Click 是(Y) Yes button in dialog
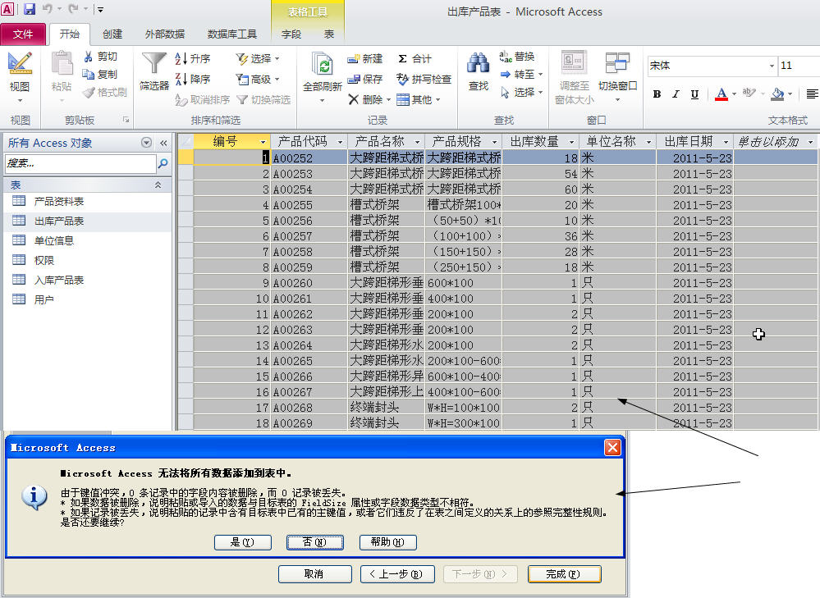The width and height of the screenshot is (820, 598). [x=243, y=542]
